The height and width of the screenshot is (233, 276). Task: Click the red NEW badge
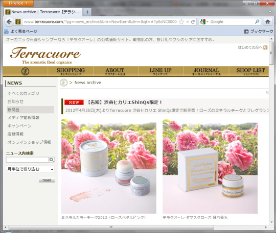click(x=74, y=102)
